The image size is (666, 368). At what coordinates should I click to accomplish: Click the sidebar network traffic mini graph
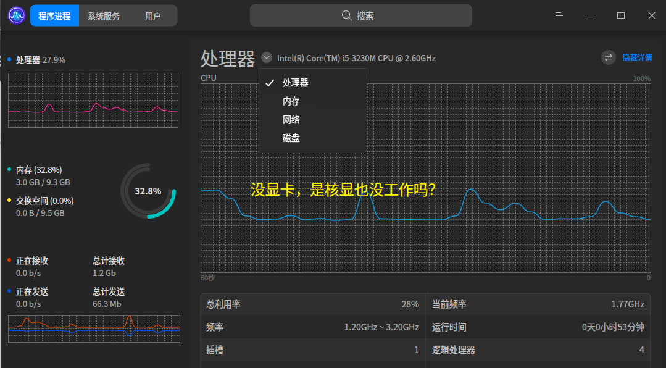pyautogui.click(x=94, y=328)
